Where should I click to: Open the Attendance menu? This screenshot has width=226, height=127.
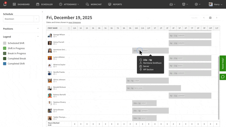69,4
